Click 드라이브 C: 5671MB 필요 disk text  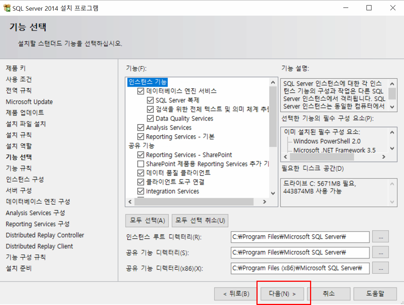click(319, 183)
